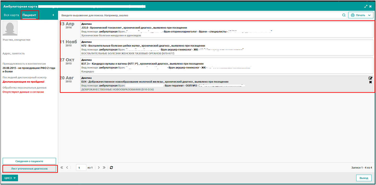The image size is (376, 185).
Task: Go to the next page of records
Action: [x=99, y=168]
